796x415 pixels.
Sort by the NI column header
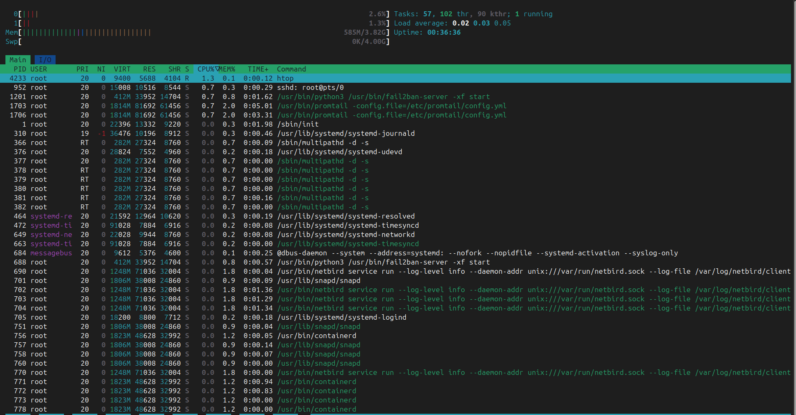[101, 69]
